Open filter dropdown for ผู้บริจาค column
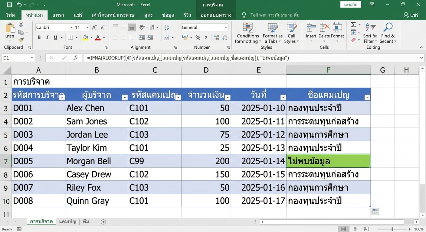The height and width of the screenshot is (232, 426). (125, 98)
